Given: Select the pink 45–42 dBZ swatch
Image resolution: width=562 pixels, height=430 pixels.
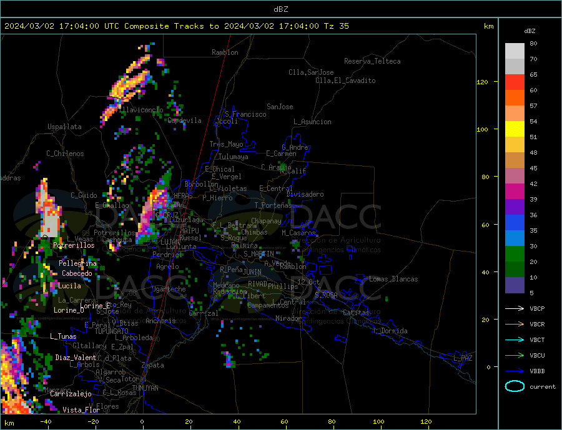Looking at the screenshot, I should (x=515, y=176).
